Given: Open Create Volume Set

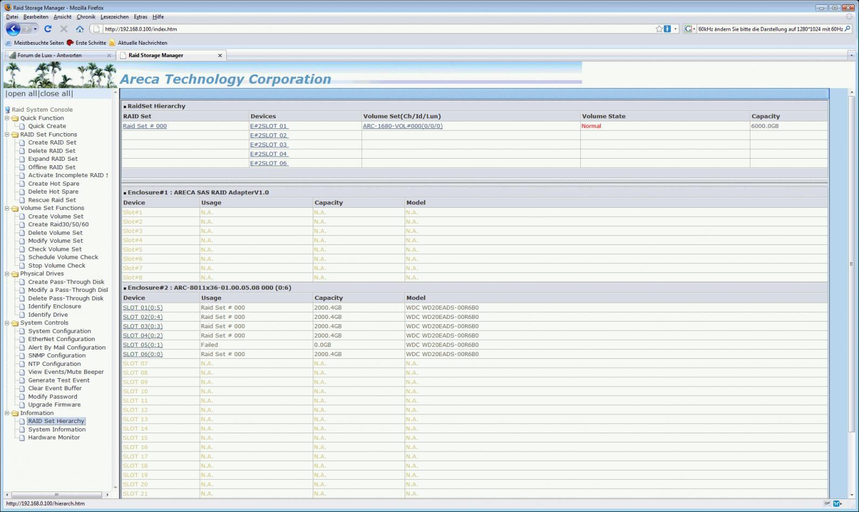Looking at the screenshot, I should click(x=56, y=216).
